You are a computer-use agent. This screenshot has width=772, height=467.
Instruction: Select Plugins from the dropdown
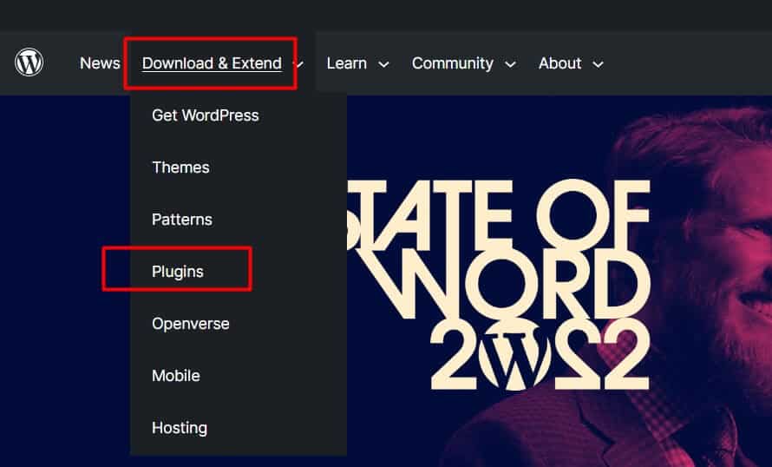click(x=178, y=272)
